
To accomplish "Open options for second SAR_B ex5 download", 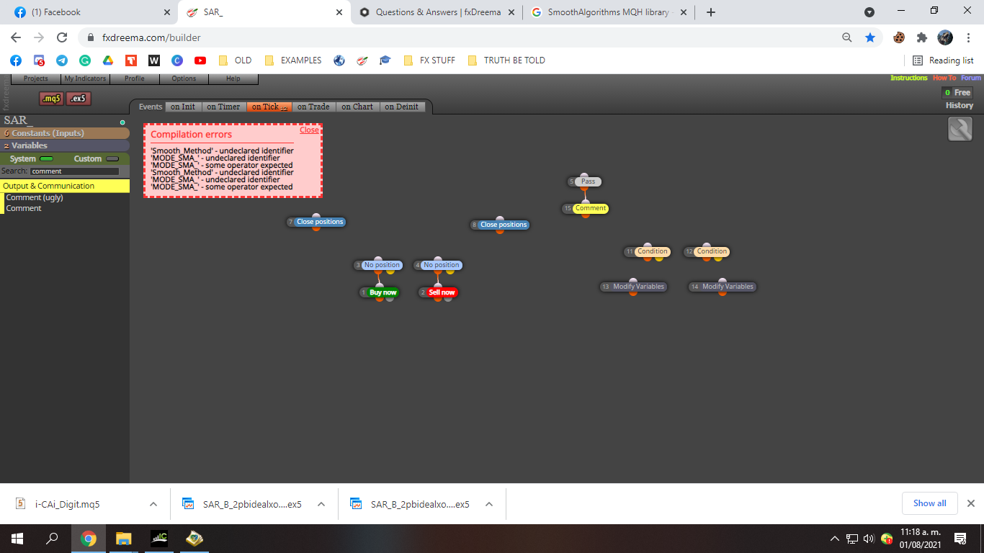I will [489, 504].
